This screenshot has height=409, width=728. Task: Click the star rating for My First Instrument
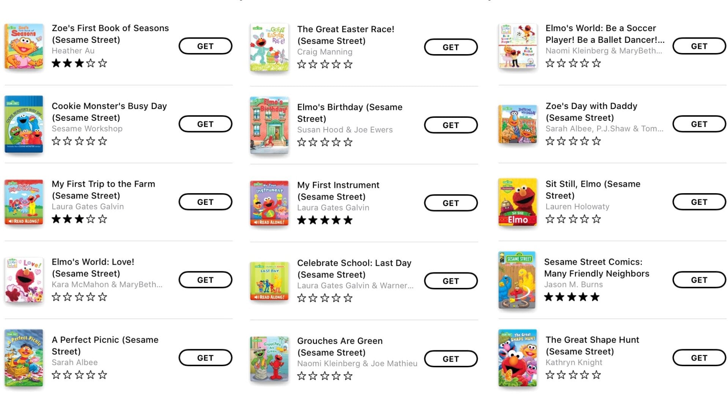click(x=325, y=220)
